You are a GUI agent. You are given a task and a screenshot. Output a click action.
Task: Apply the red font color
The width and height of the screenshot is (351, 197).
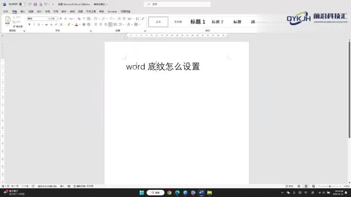click(x=76, y=24)
